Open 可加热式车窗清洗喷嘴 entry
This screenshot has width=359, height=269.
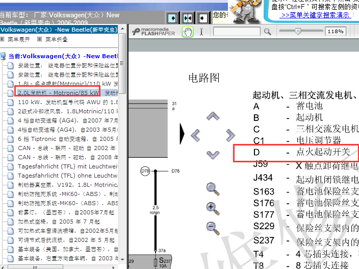coord(68,231)
